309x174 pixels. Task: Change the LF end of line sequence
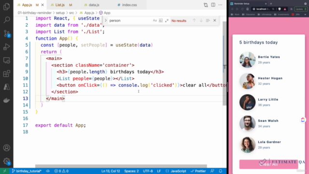(x=159, y=171)
